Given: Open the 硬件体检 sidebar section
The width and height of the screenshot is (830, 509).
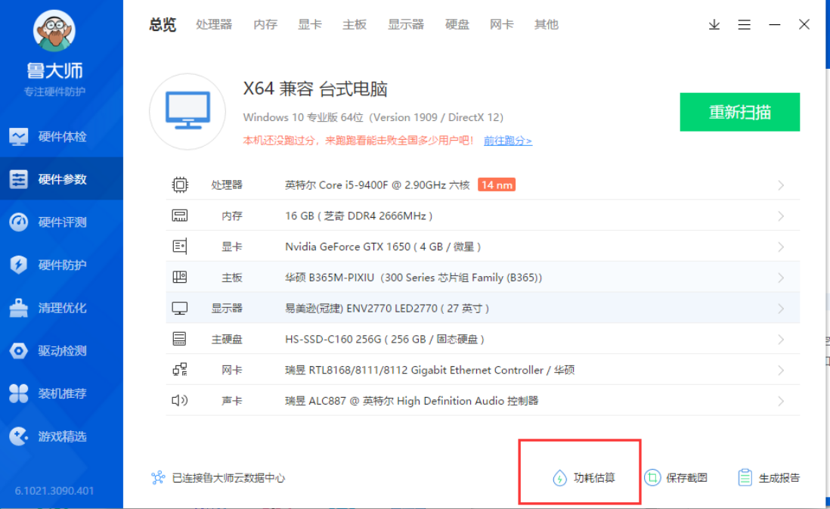Looking at the screenshot, I should 61,137.
